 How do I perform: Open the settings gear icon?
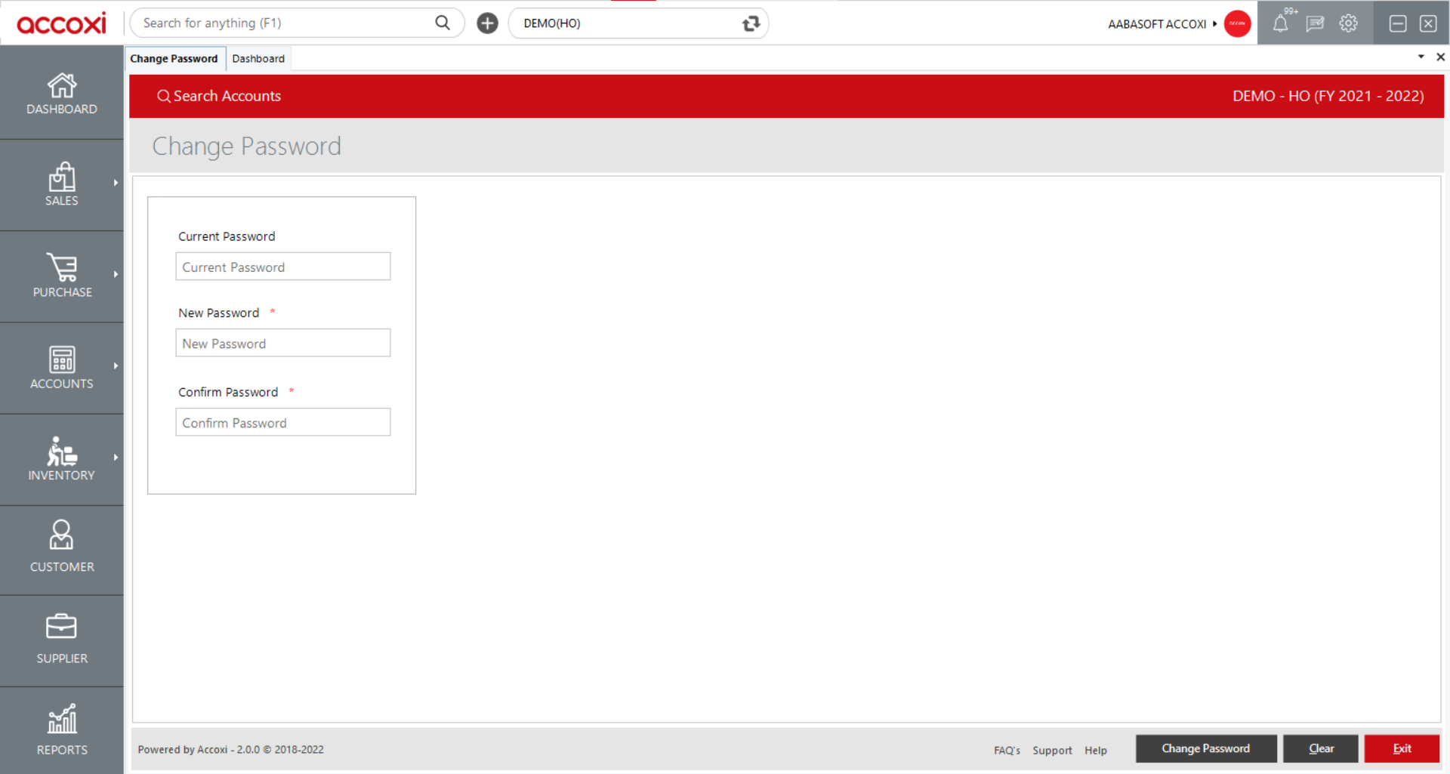(1349, 23)
